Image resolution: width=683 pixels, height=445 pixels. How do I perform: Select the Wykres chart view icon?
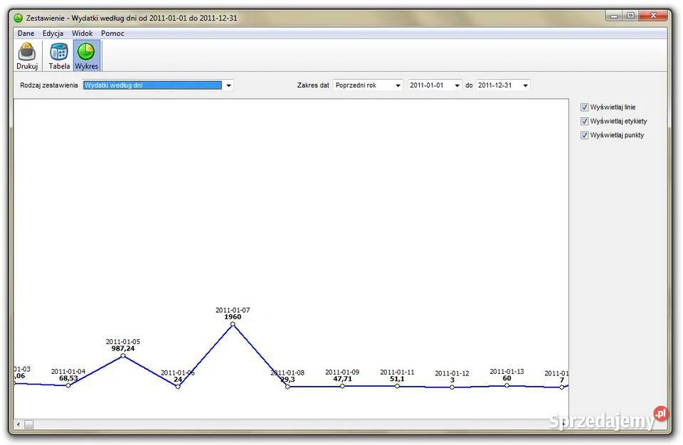click(86, 52)
